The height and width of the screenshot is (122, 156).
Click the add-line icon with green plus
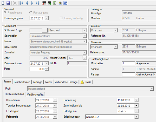pos(49,3)
